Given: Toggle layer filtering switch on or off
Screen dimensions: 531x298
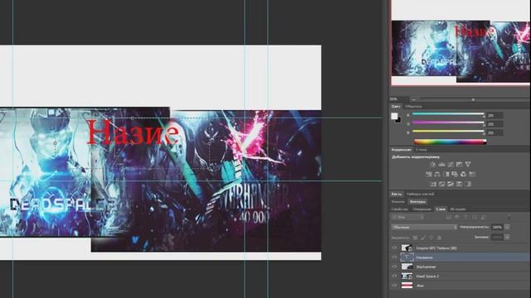Looking at the screenshot, I should pyautogui.click(x=509, y=217).
